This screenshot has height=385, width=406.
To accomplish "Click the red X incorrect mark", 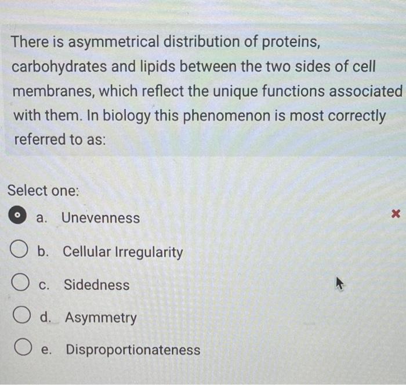I will (x=396, y=214).
